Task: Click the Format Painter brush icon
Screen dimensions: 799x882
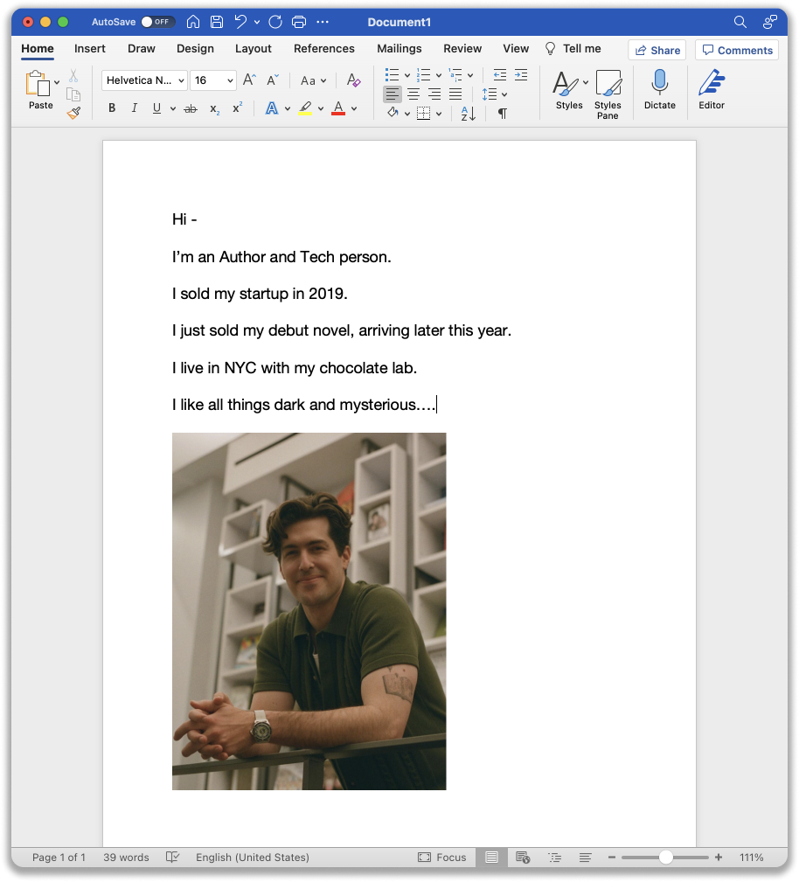Action: point(73,113)
